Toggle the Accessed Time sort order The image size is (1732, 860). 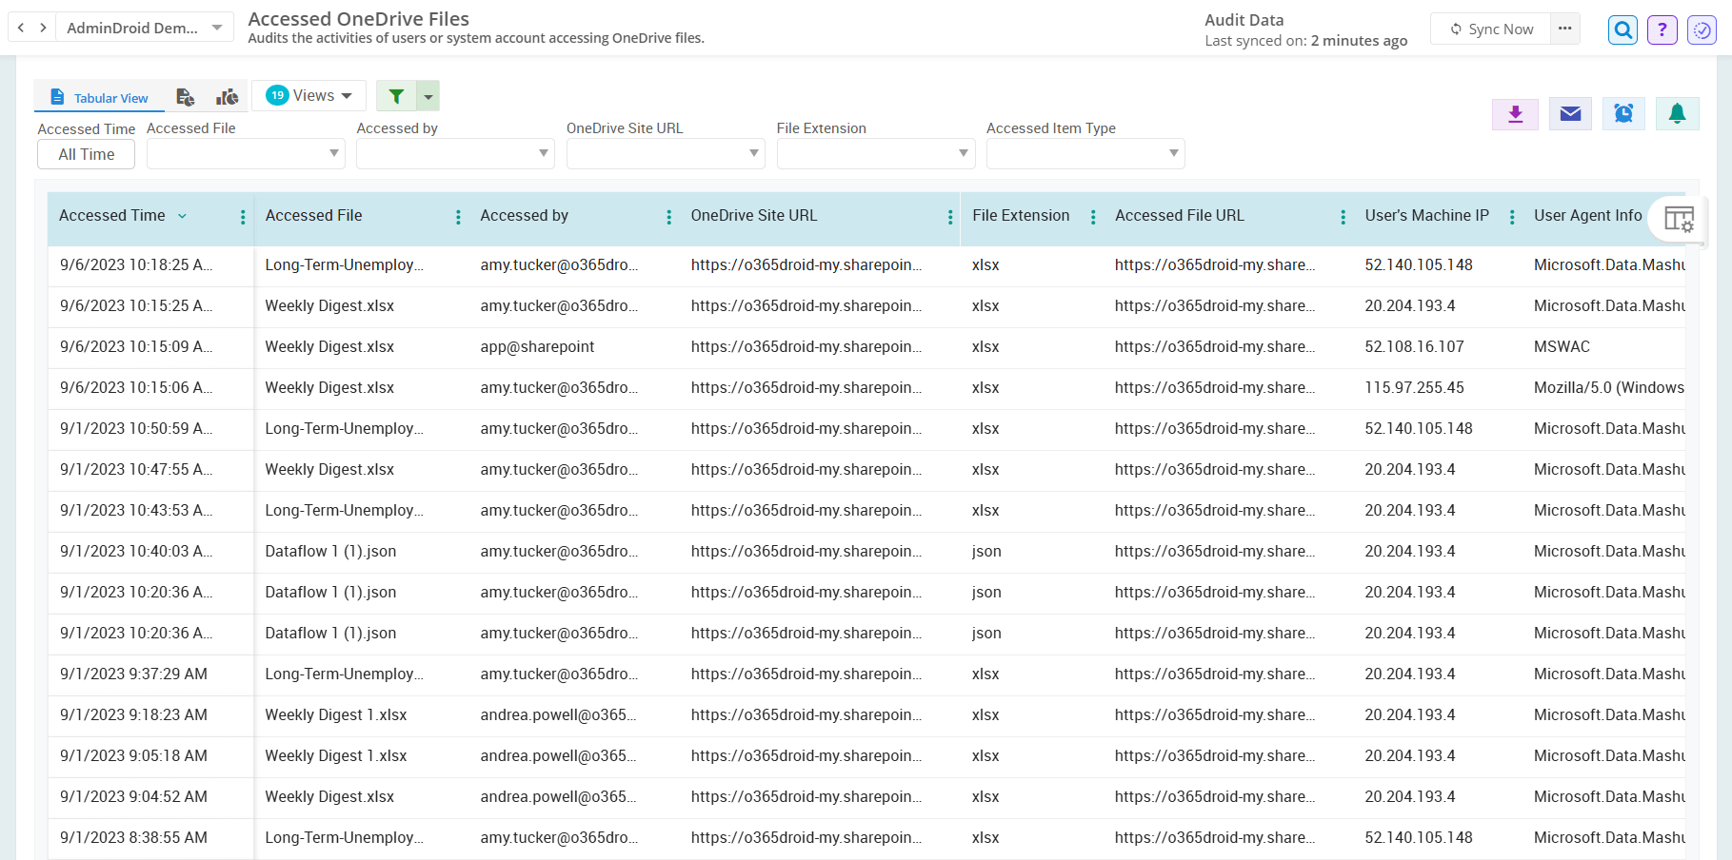tap(183, 216)
